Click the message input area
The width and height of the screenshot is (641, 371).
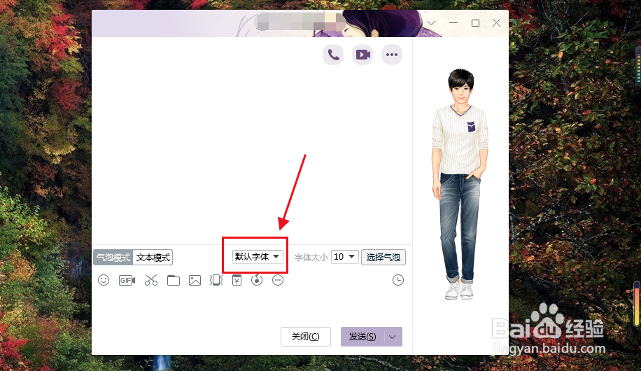pyautogui.click(x=251, y=306)
